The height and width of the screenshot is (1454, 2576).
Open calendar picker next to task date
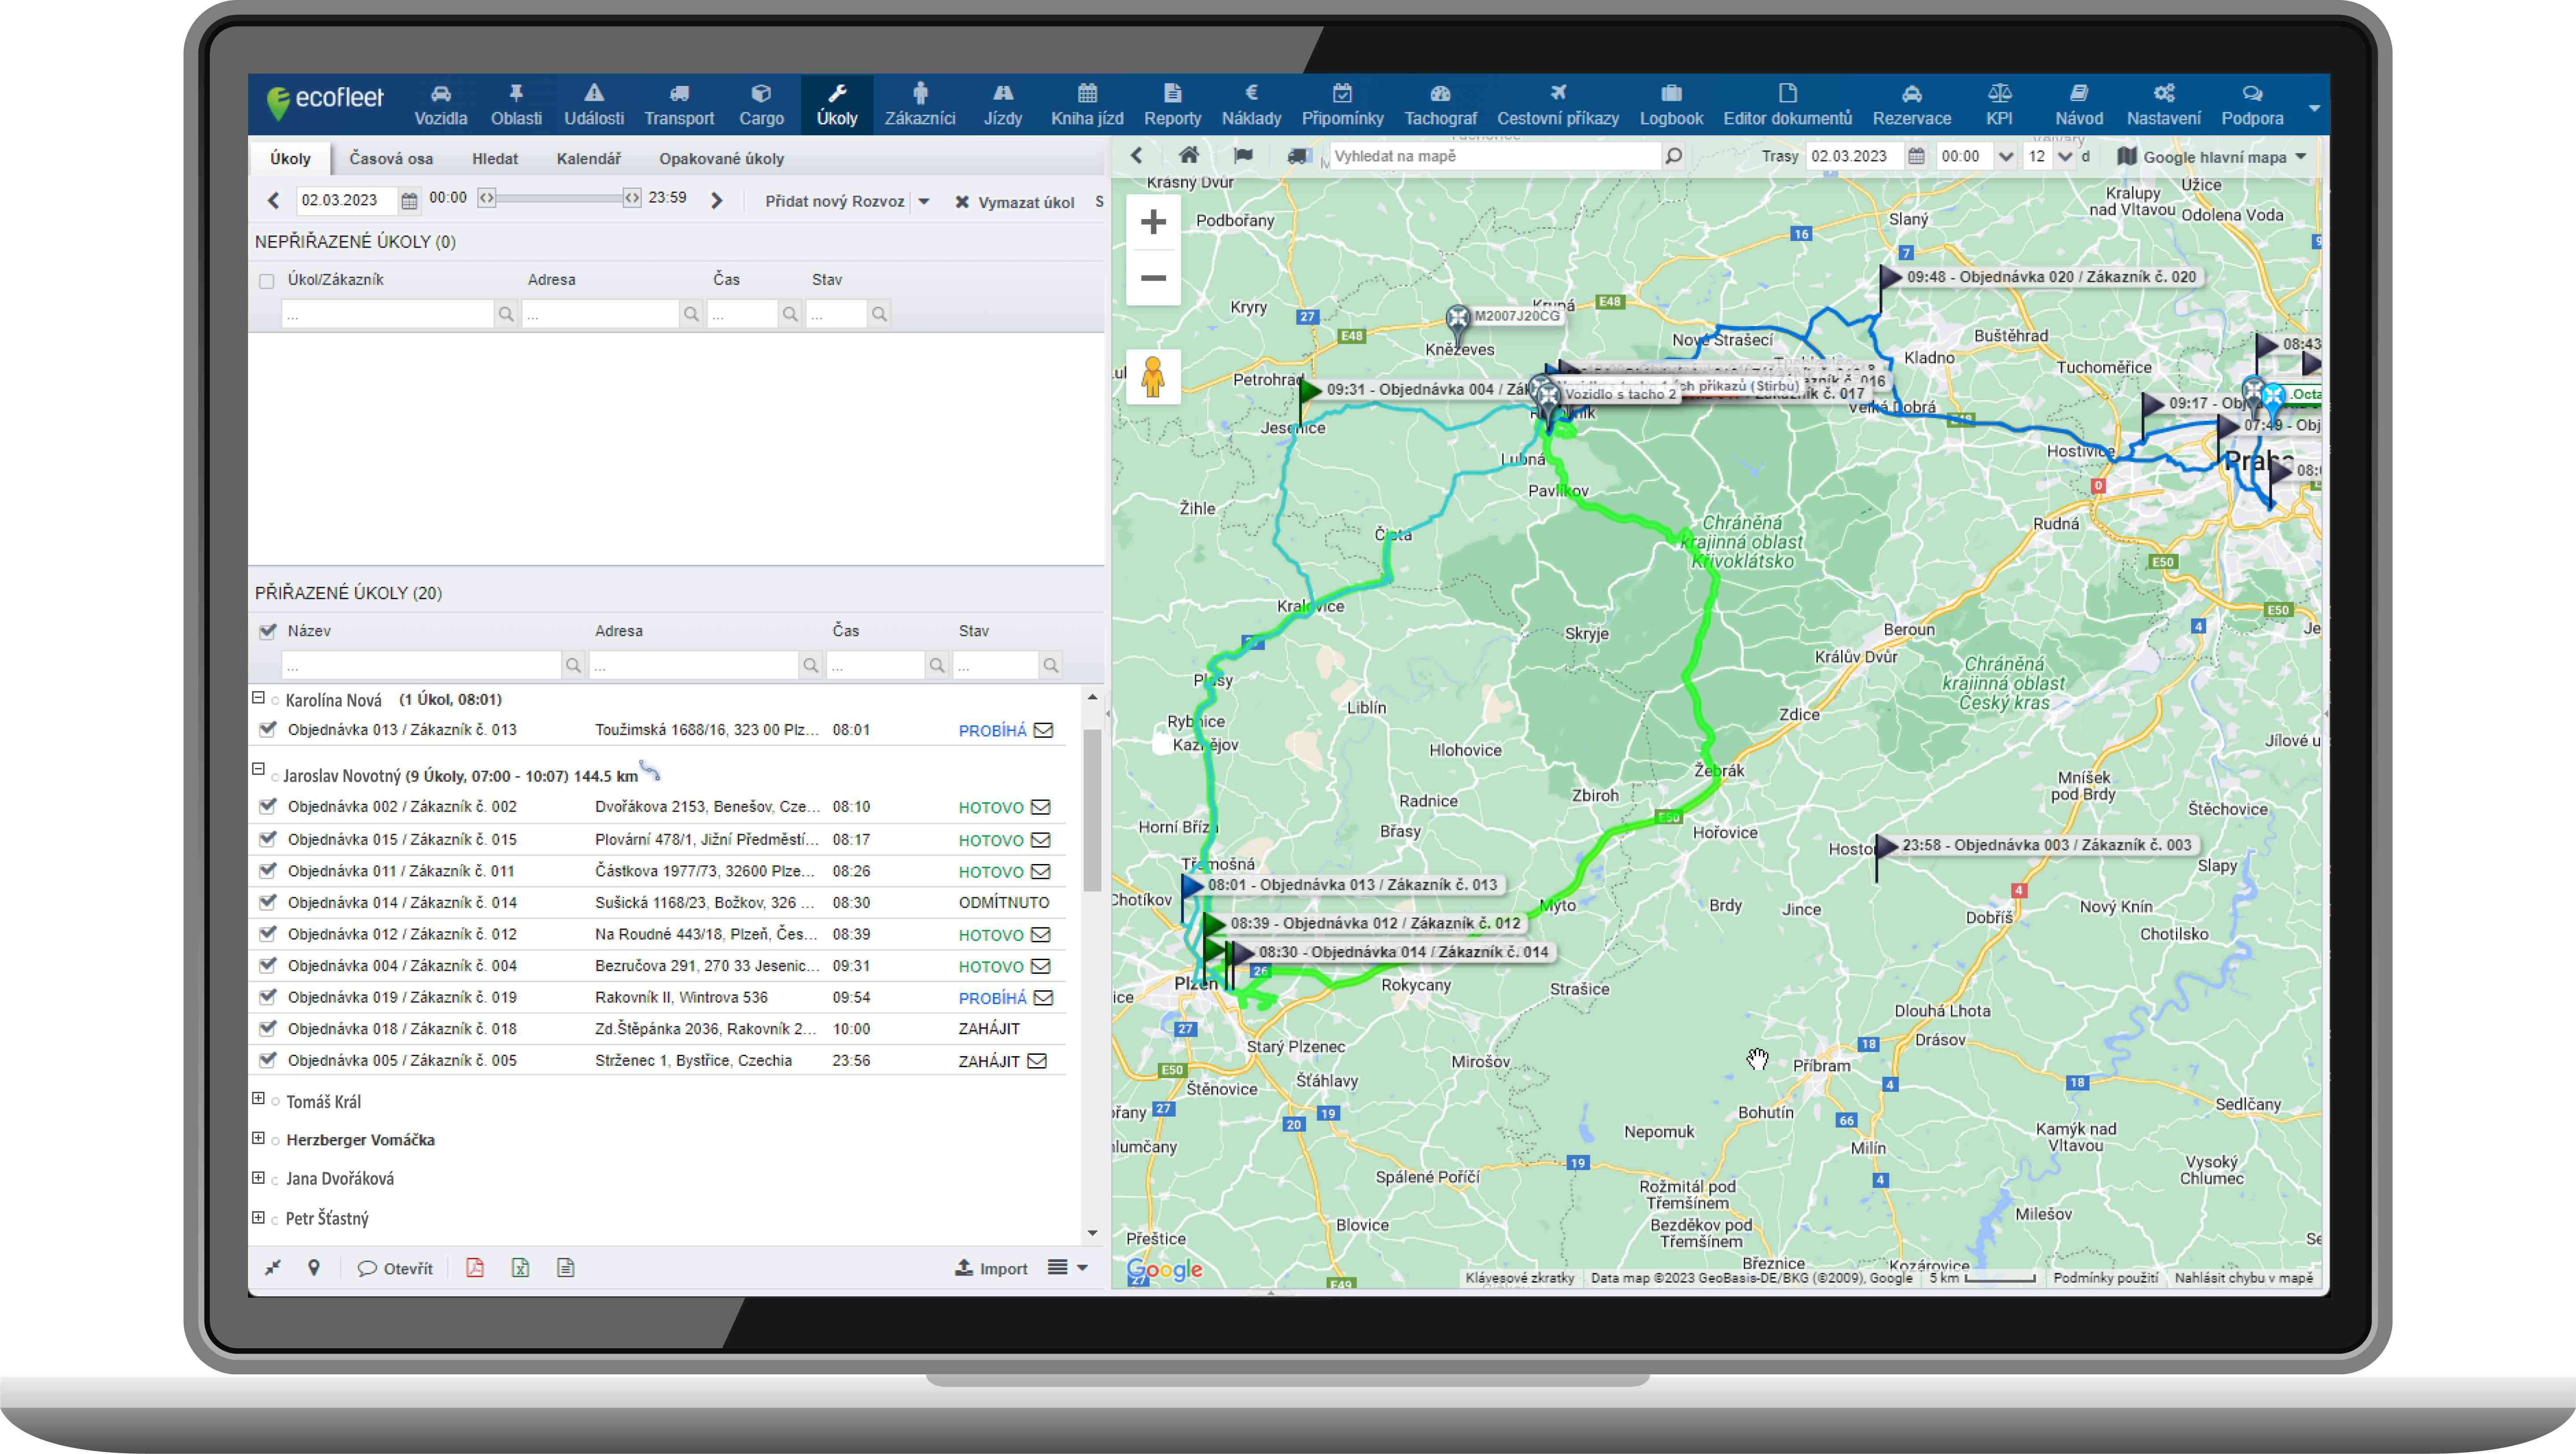point(409,201)
